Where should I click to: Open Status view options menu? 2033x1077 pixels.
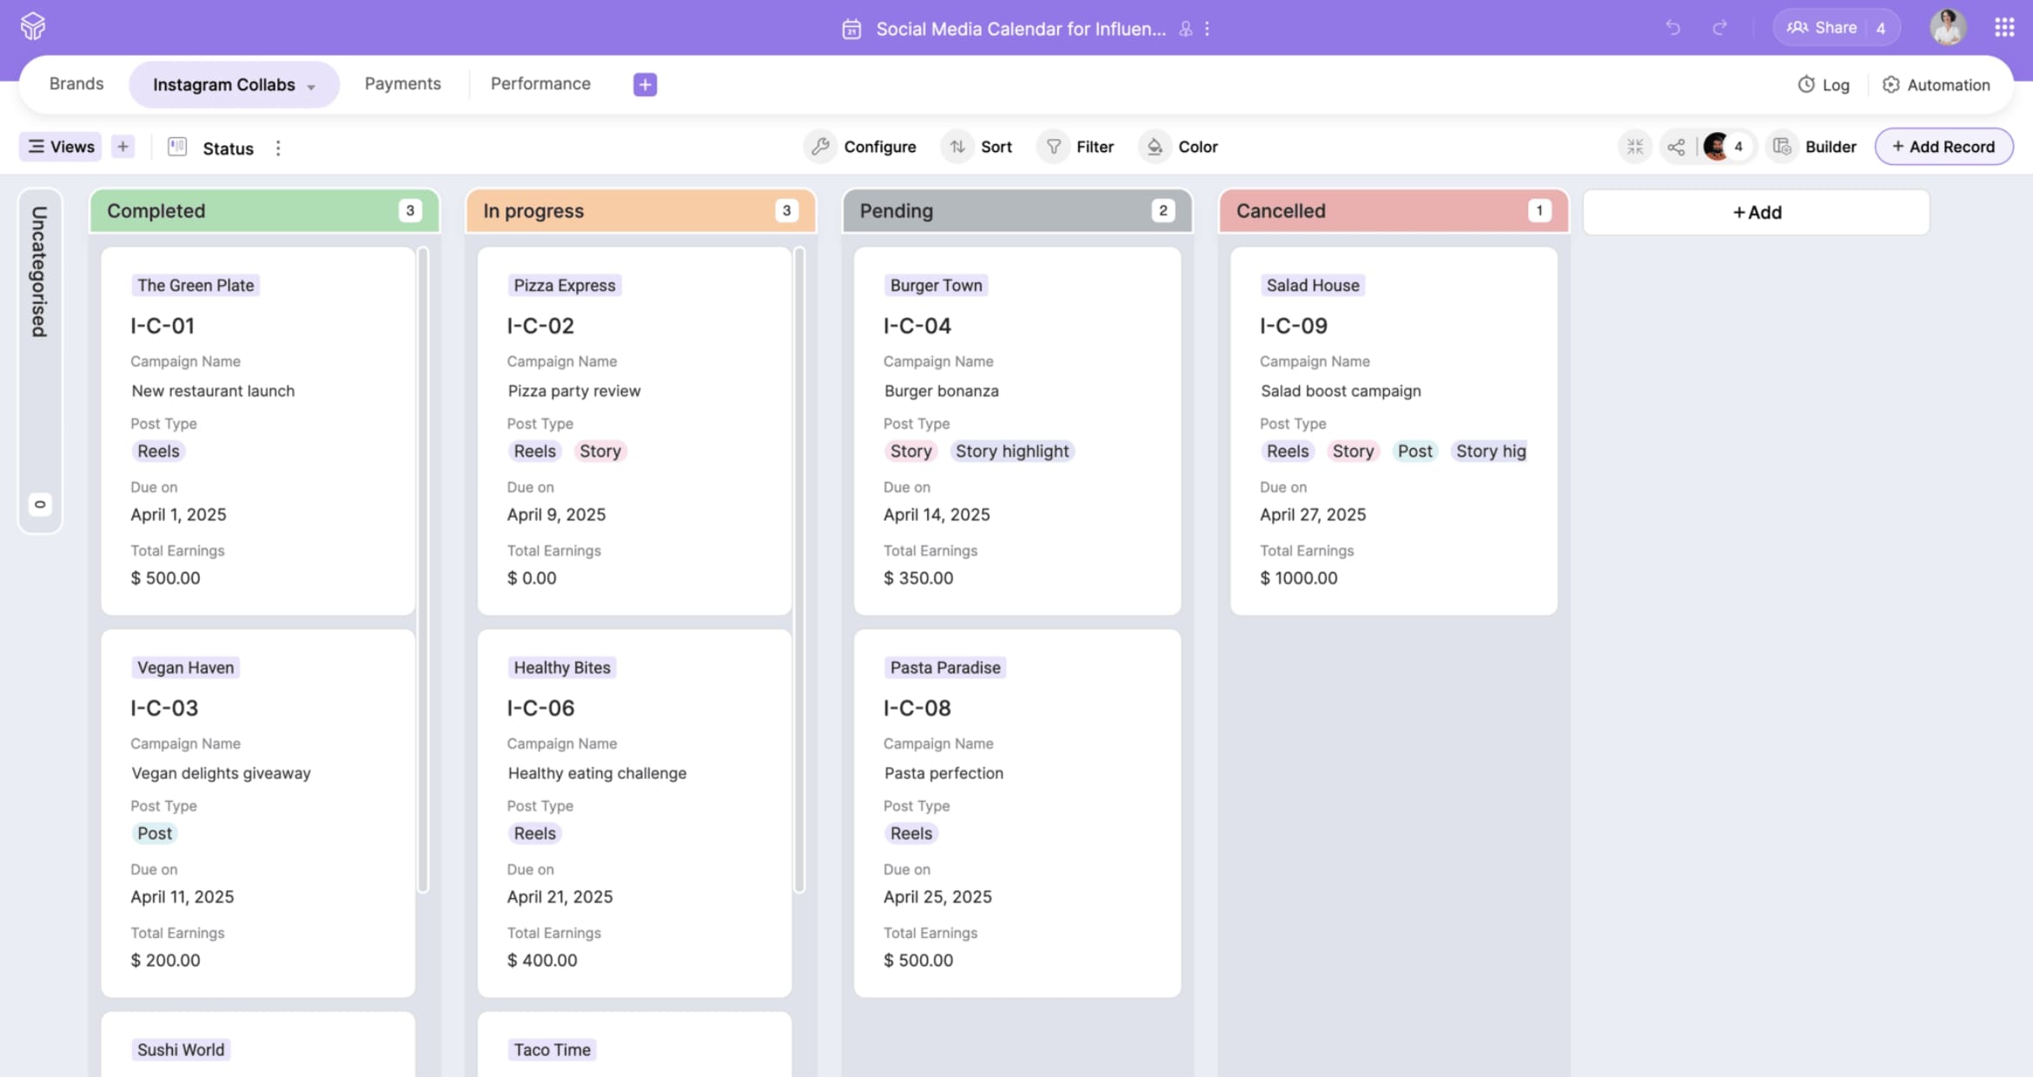coord(278,148)
